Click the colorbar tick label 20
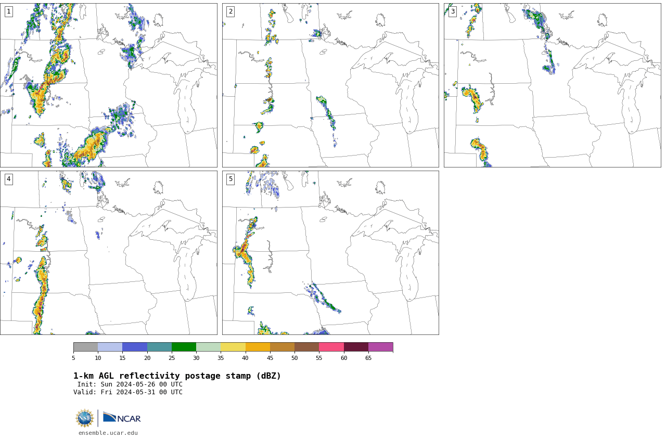666x439 pixels. point(147,358)
